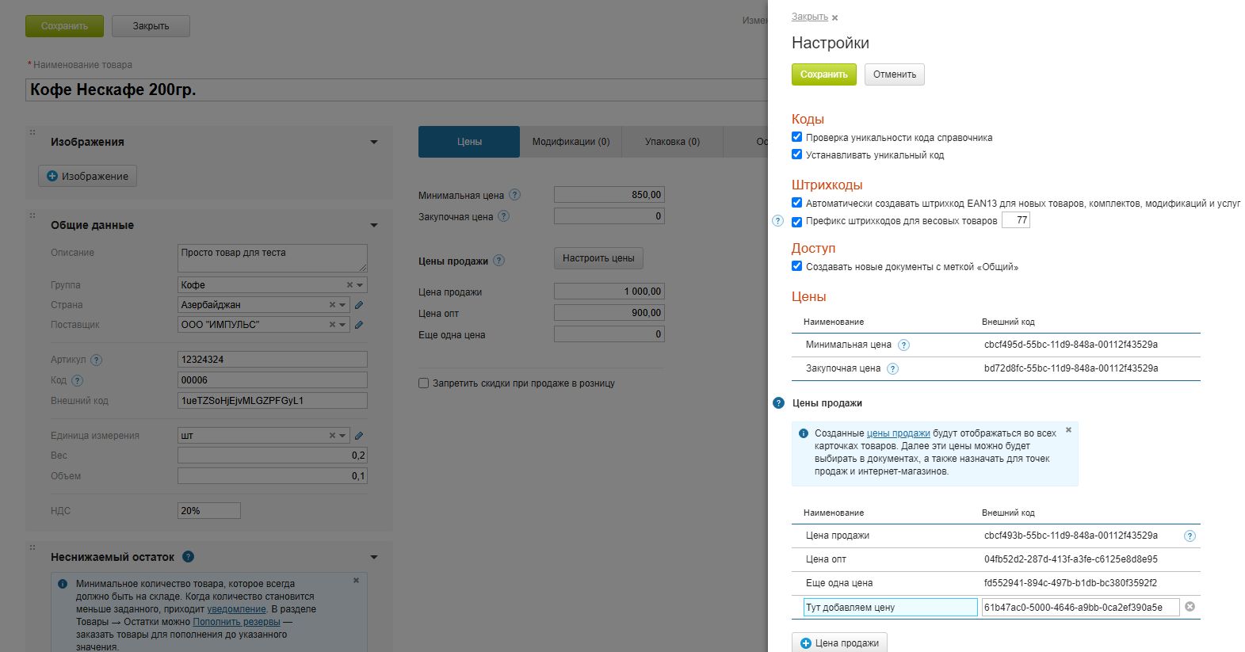Image resolution: width=1245 pixels, height=652 pixels.
Task: Click help icon next to Минимальная цена field
Action: 515,195
